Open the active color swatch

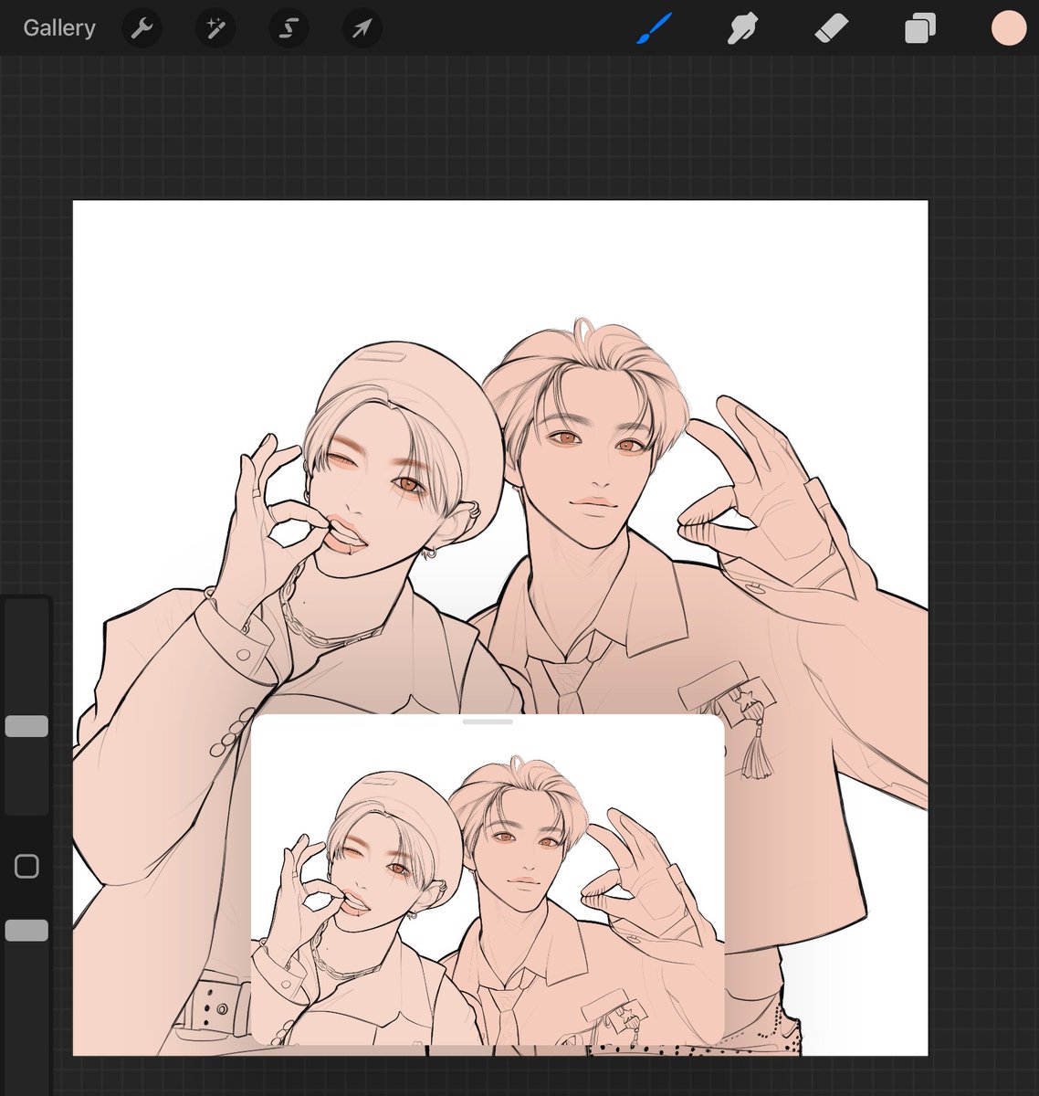point(1009,28)
